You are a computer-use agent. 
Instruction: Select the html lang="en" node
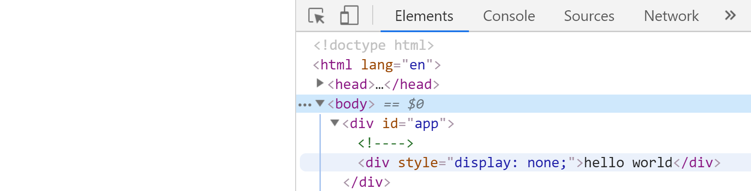coord(377,65)
